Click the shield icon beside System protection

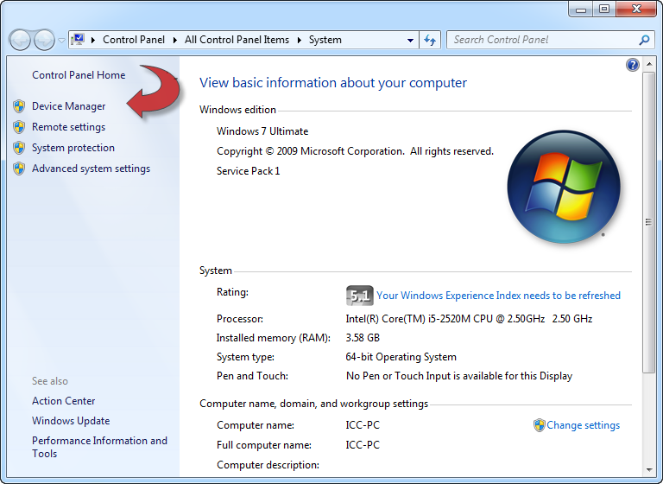(19, 148)
